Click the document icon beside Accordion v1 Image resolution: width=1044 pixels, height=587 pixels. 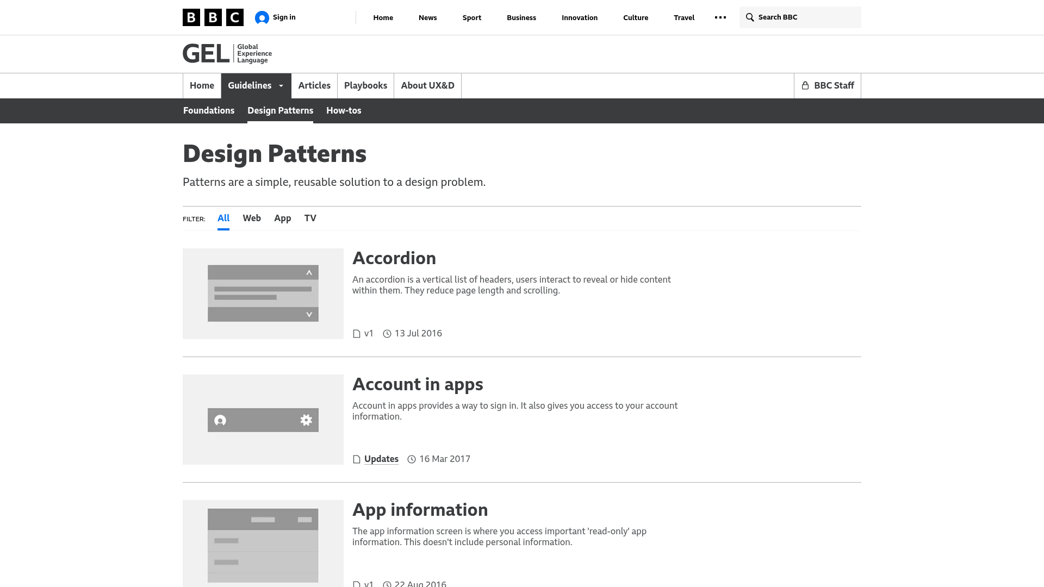[x=357, y=334]
